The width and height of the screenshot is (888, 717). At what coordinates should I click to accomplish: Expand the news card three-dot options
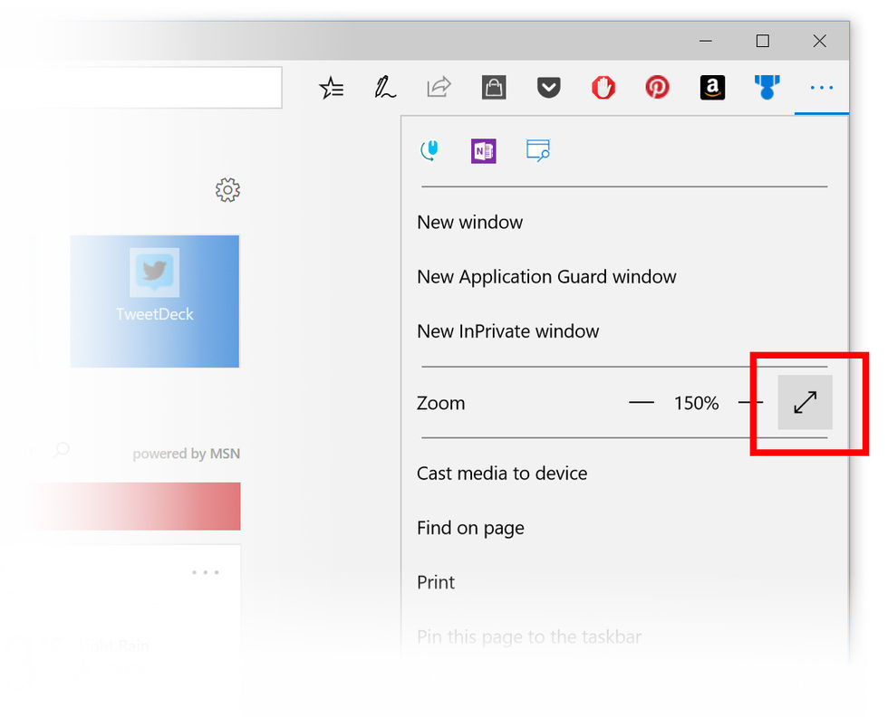[206, 572]
